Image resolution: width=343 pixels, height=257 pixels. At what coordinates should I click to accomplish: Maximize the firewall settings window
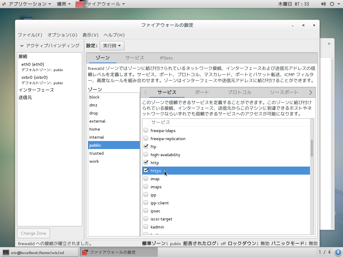[303, 25]
